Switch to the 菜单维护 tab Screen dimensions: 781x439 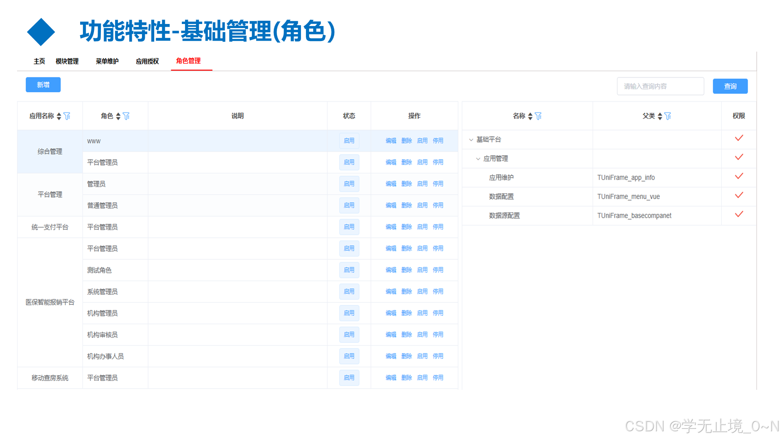tap(107, 61)
